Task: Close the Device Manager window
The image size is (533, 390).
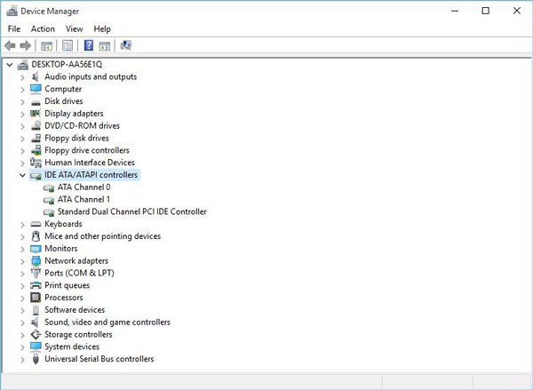Action: (517, 11)
